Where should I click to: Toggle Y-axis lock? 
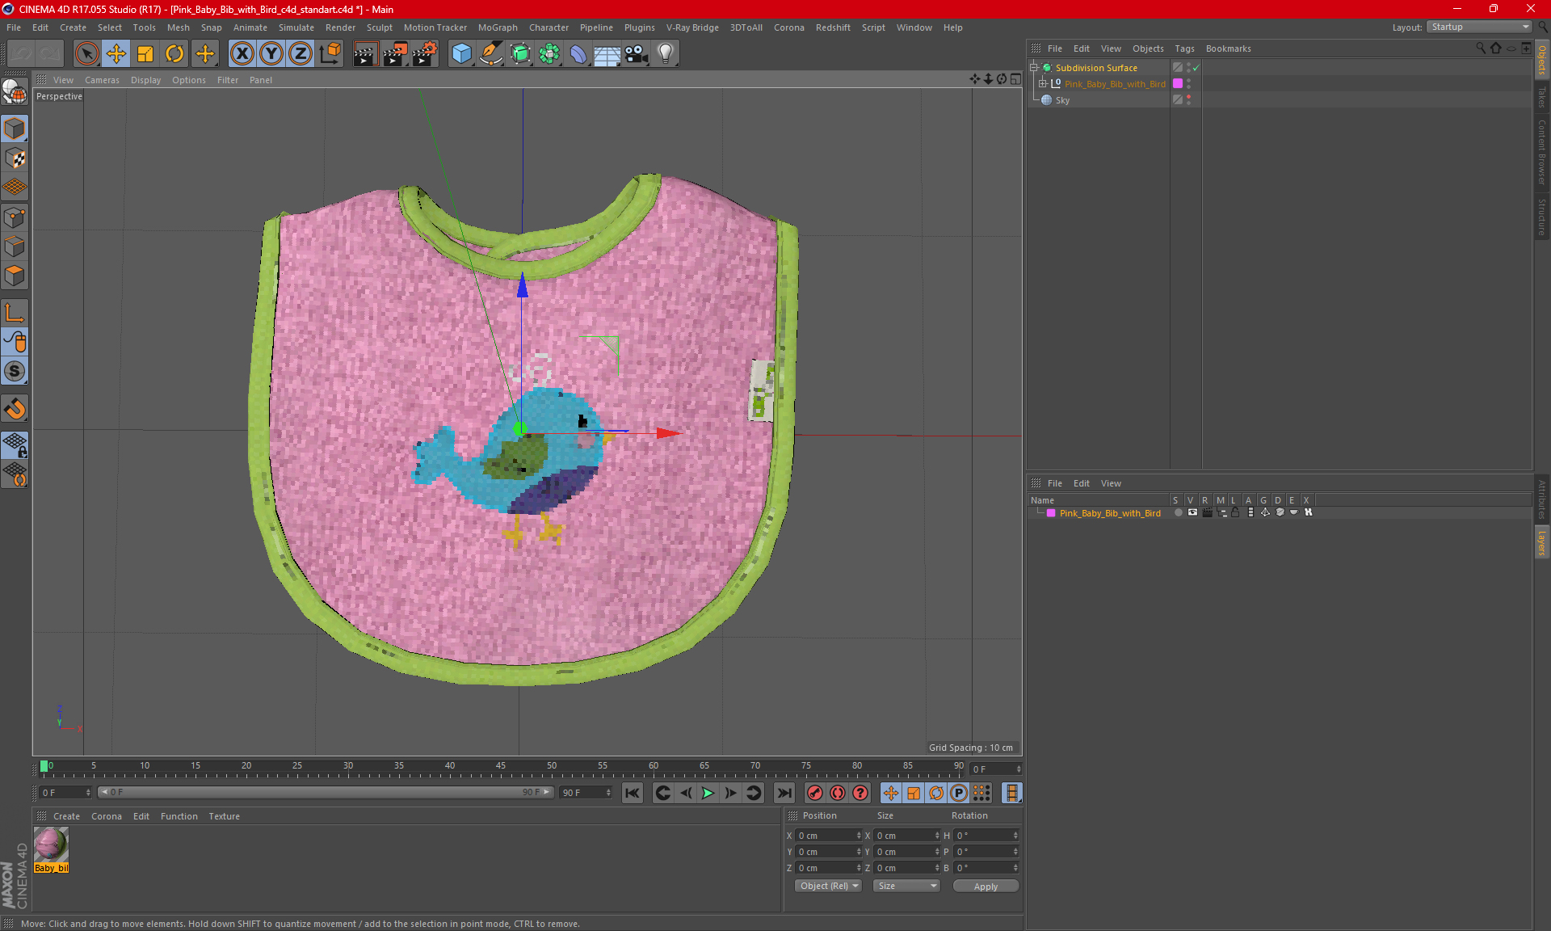click(x=271, y=54)
